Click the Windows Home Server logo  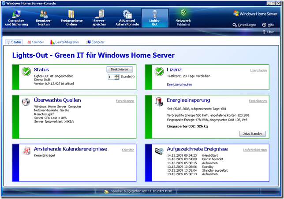(255, 14)
